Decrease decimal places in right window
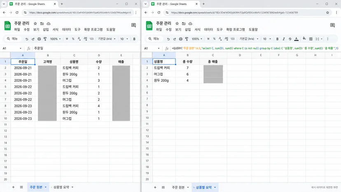 (220, 39)
